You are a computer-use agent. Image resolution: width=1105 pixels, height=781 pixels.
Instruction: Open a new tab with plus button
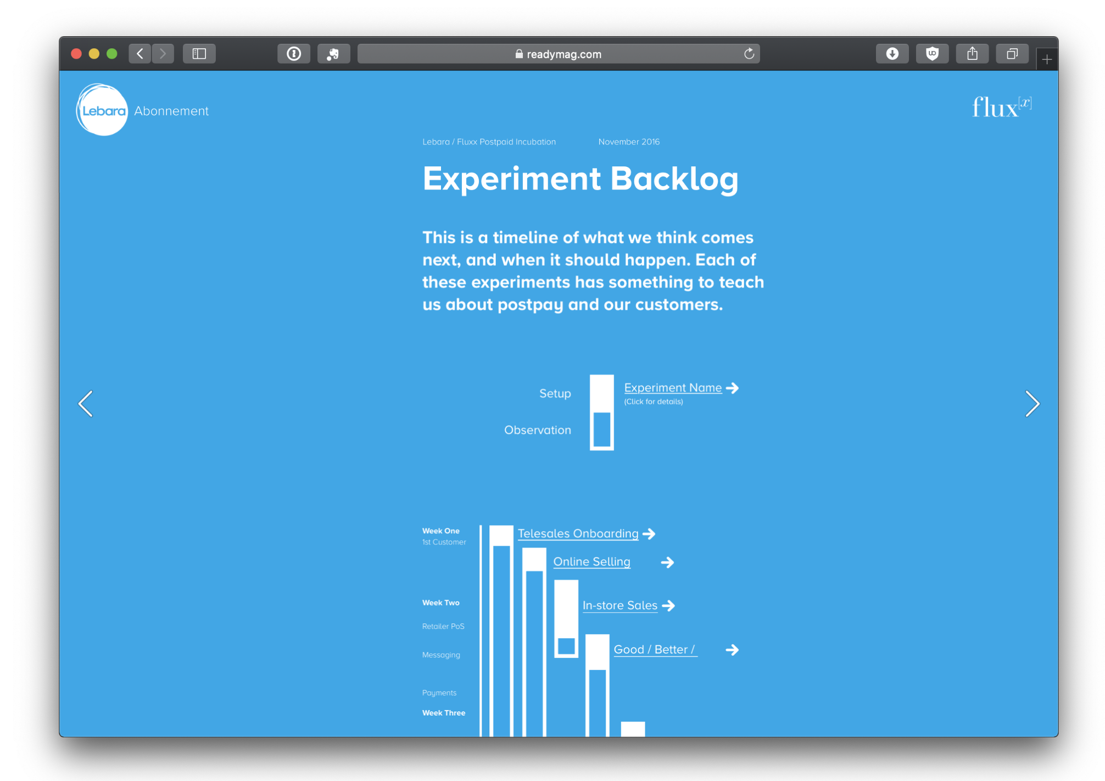point(1047,59)
